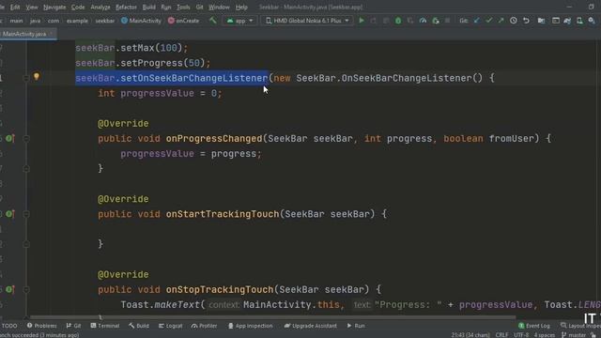Click cursor position 21:43 in status bar

pyautogui.click(x=470, y=335)
